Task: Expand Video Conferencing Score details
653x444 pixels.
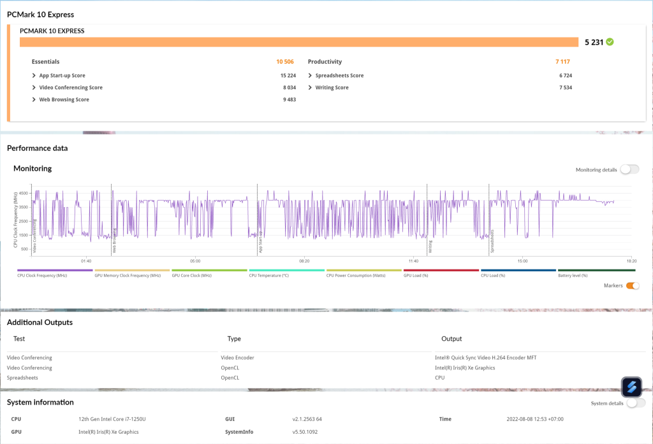Action: coord(34,87)
